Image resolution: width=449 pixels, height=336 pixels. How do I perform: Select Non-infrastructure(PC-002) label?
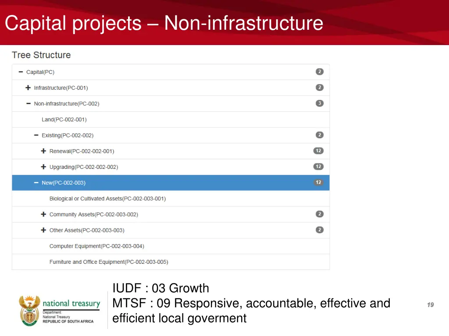click(x=67, y=103)
